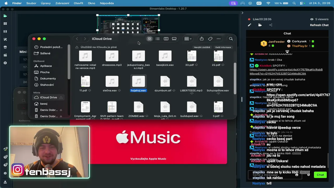This screenshot has height=188, width=334.
Task: Open Control Center in menu bar
Action: [302, 3]
